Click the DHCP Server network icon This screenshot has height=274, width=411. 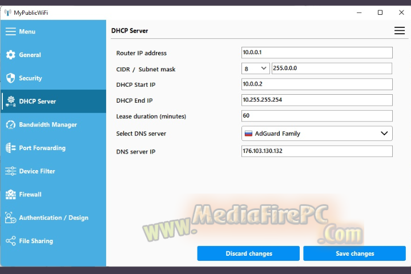tap(11, 101)
